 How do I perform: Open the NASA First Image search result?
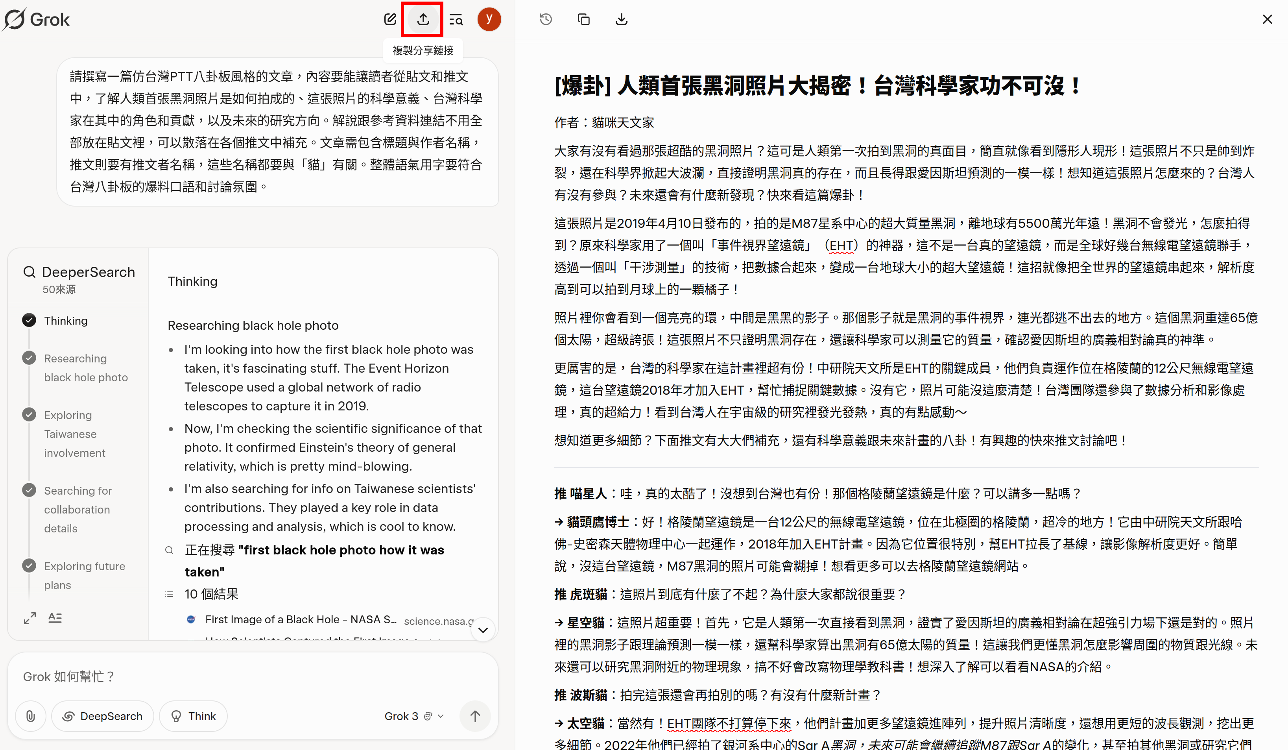(x=301, y=619)
